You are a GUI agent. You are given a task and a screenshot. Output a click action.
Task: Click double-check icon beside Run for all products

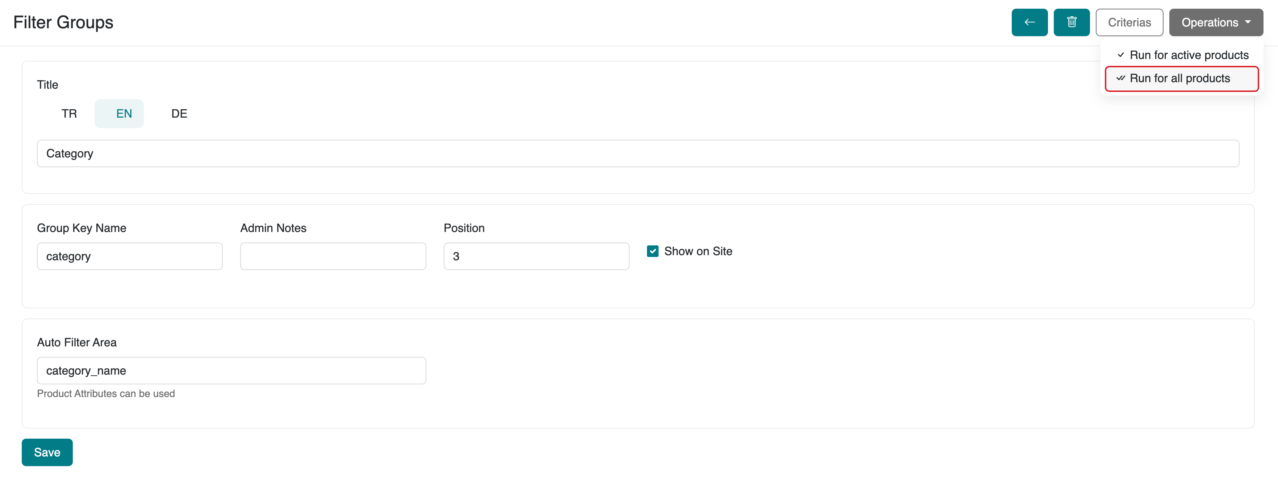coord(1120,78)
